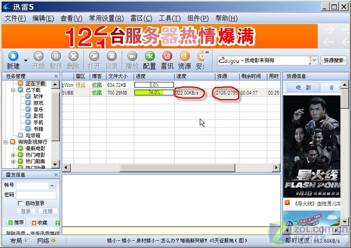
Task: Select 最新电影 in the tree
Action: 36,148
